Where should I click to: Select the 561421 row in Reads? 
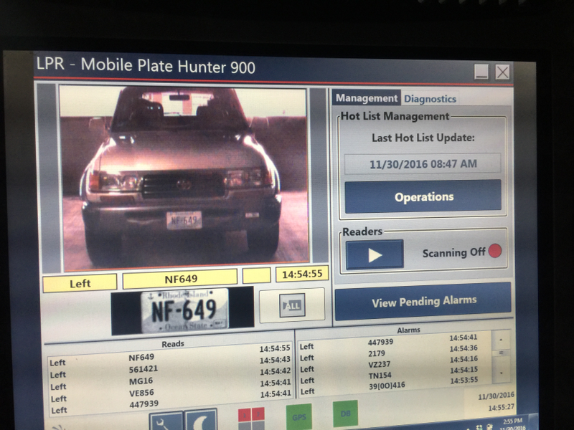[x=170, y=368]
